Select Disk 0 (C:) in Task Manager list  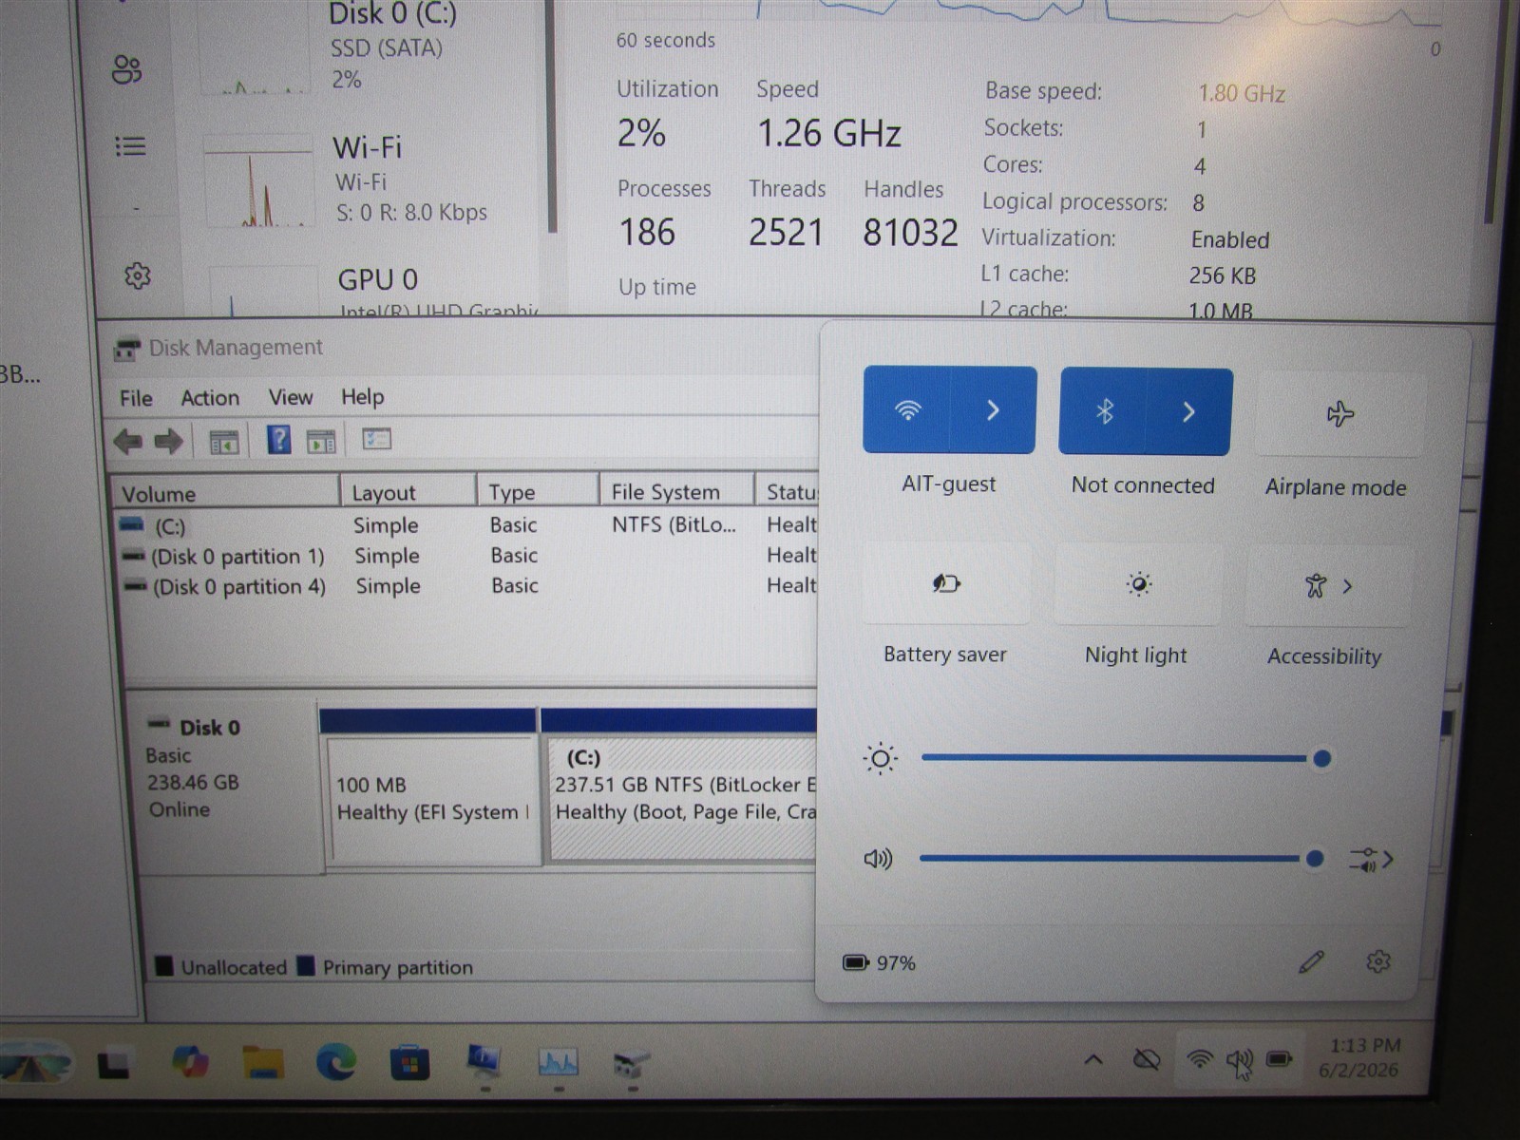[371, 47]
